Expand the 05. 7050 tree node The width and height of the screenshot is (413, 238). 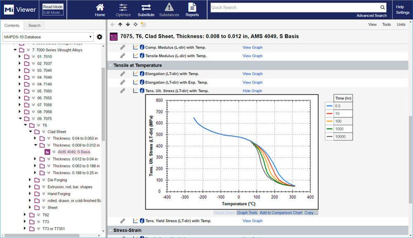(20, 91)
